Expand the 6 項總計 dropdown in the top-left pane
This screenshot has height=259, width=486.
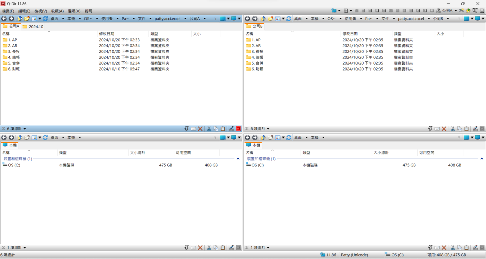(x=25, y=129)
